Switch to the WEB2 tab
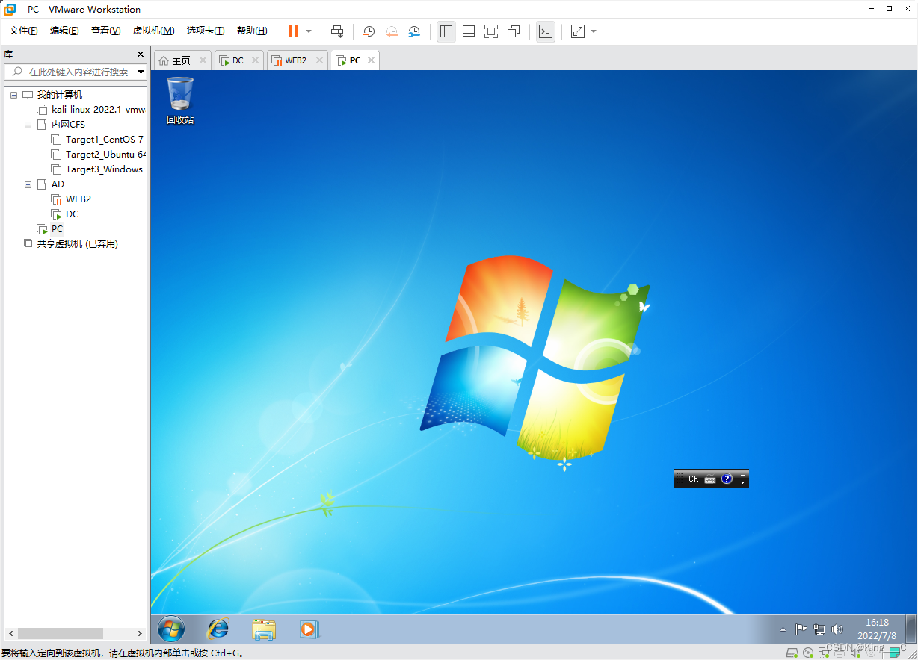Image resolution: width=918 pixels, height=660 pixels. (296, 60)
